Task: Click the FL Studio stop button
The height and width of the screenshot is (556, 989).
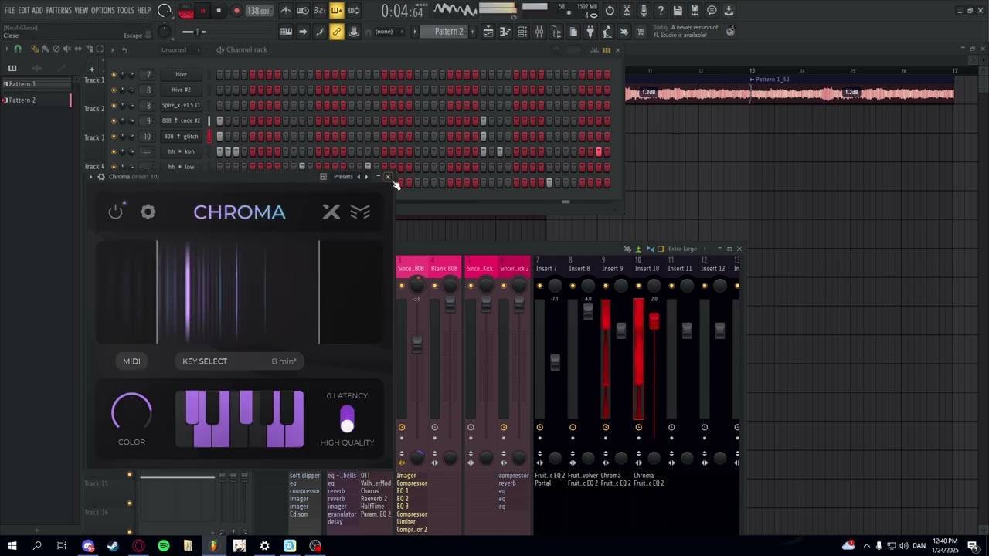Action: point(219,11)
